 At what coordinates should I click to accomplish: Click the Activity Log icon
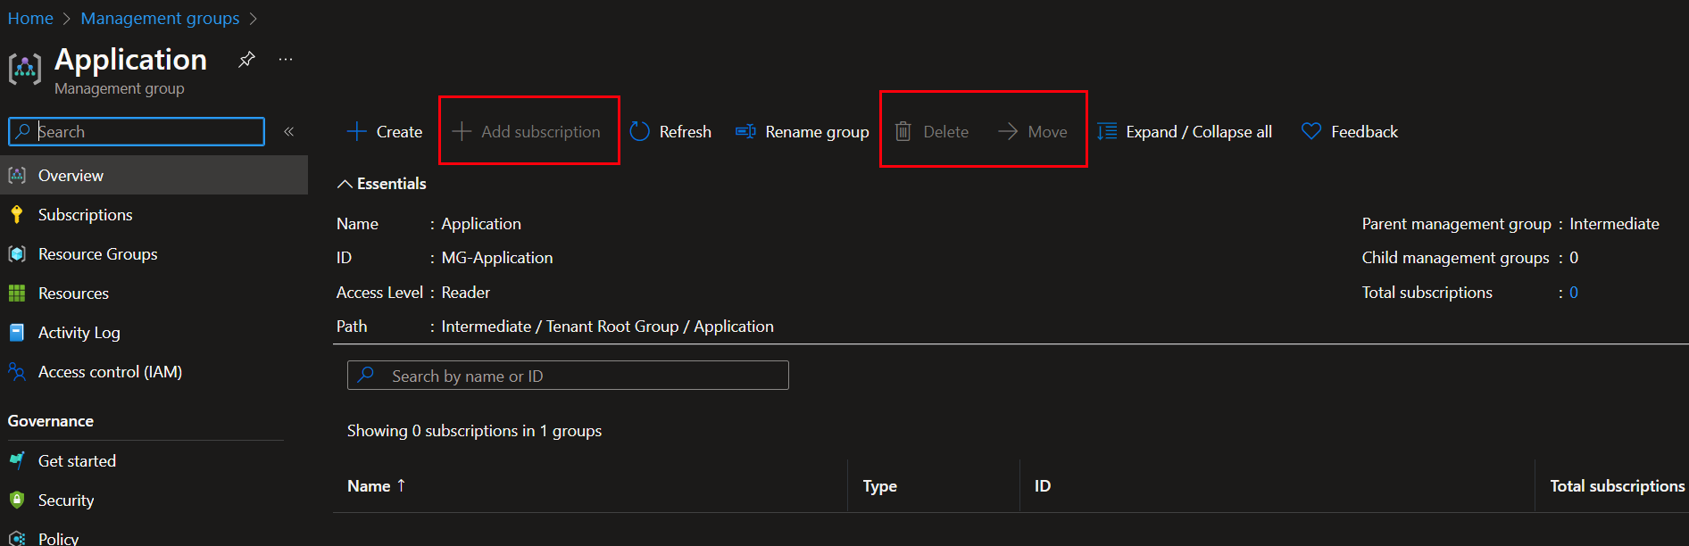pyautogui.click(x=17, y=332)
